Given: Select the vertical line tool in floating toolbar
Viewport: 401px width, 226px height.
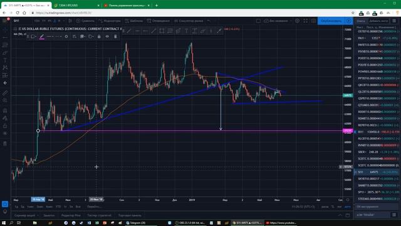Looking at the screenshot, I should click(x=211, y=31).
